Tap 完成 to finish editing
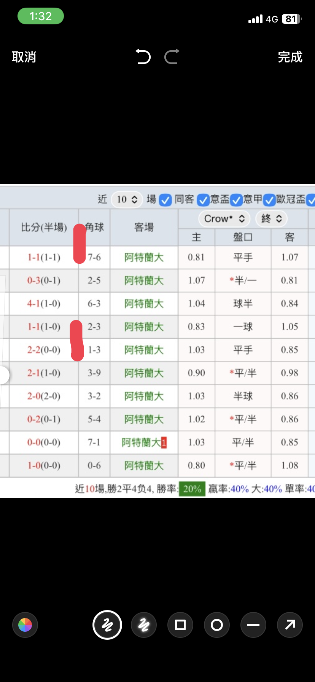The width and height of the screenshot is (315, 682). [x=290, y=57]
